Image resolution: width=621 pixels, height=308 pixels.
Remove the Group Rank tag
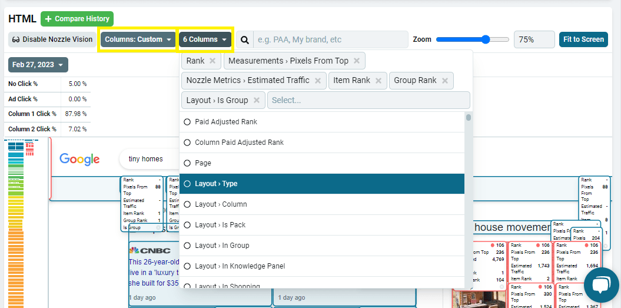(445, 81)
